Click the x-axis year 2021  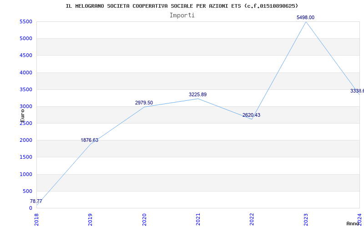[198, 220]
